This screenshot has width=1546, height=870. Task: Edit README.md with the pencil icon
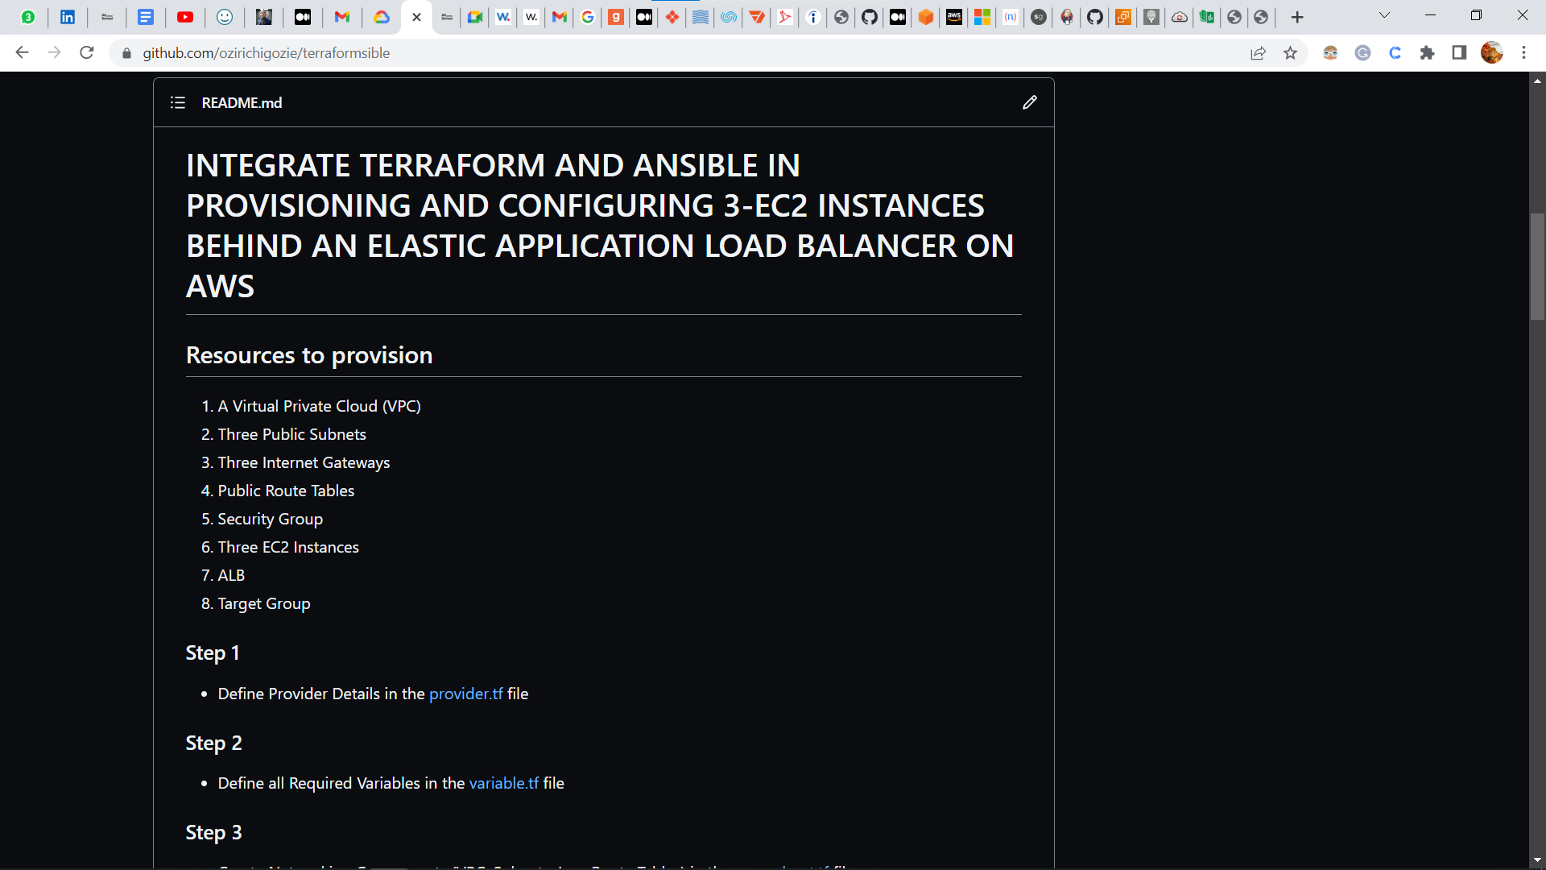(x=1030, y=102)
